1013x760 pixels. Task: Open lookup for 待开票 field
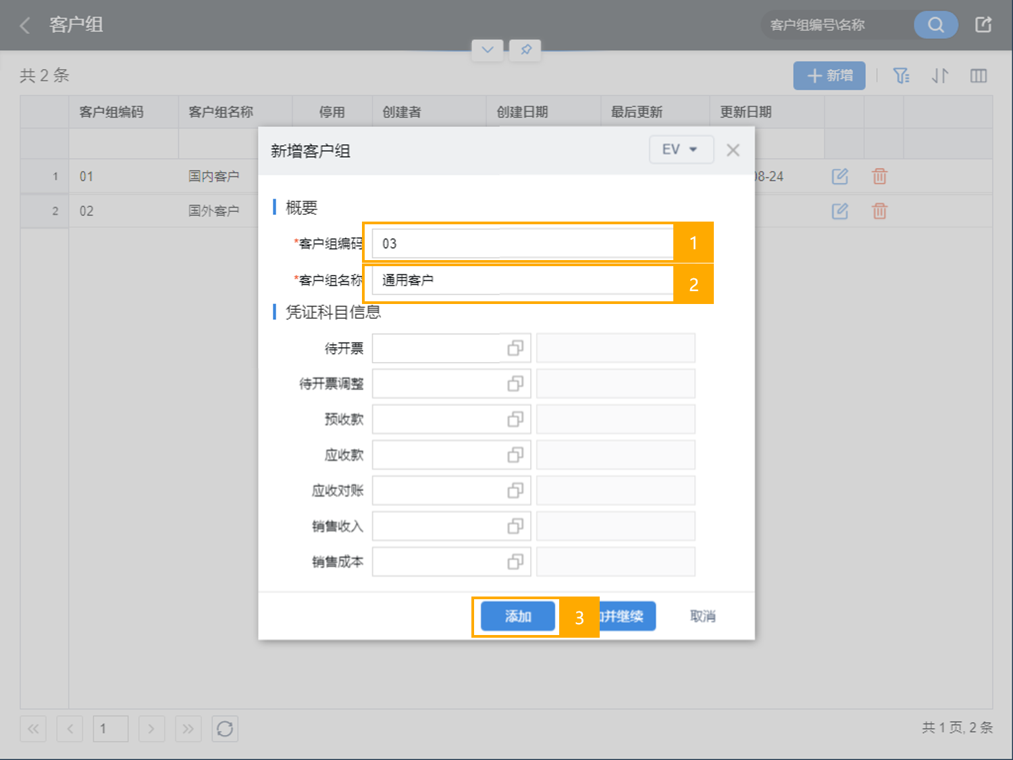515,348
